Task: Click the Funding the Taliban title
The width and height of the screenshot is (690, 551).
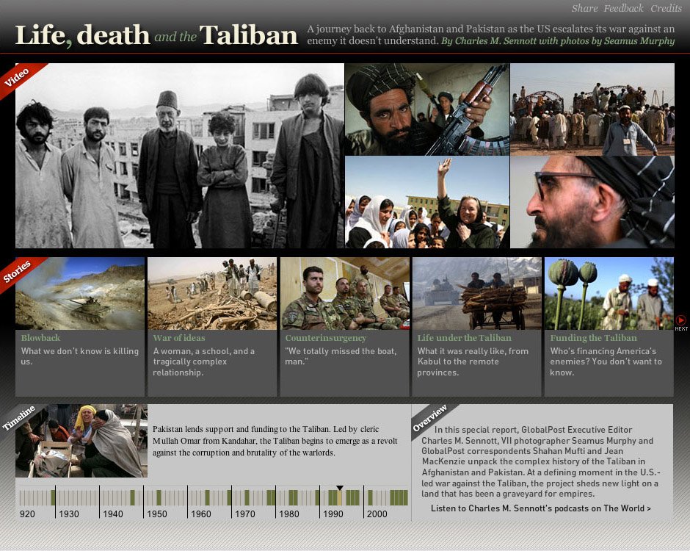Action: pos(593,338)
